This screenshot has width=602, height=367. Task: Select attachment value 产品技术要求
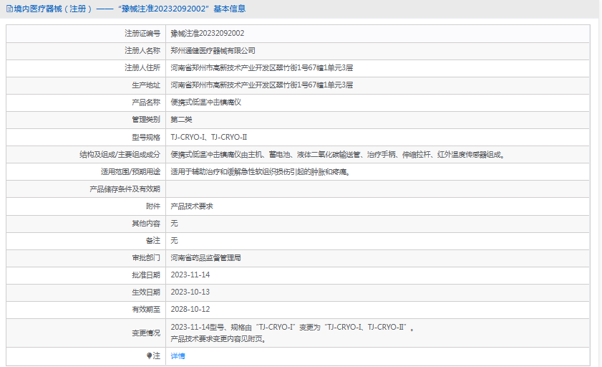coord(192,206)
